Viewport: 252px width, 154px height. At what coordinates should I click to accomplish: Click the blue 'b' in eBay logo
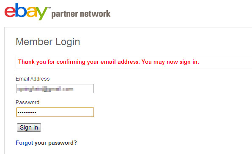(21, 10)
